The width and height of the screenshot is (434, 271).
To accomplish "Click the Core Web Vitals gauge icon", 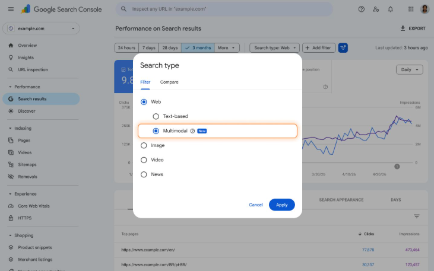I will 11,206.
